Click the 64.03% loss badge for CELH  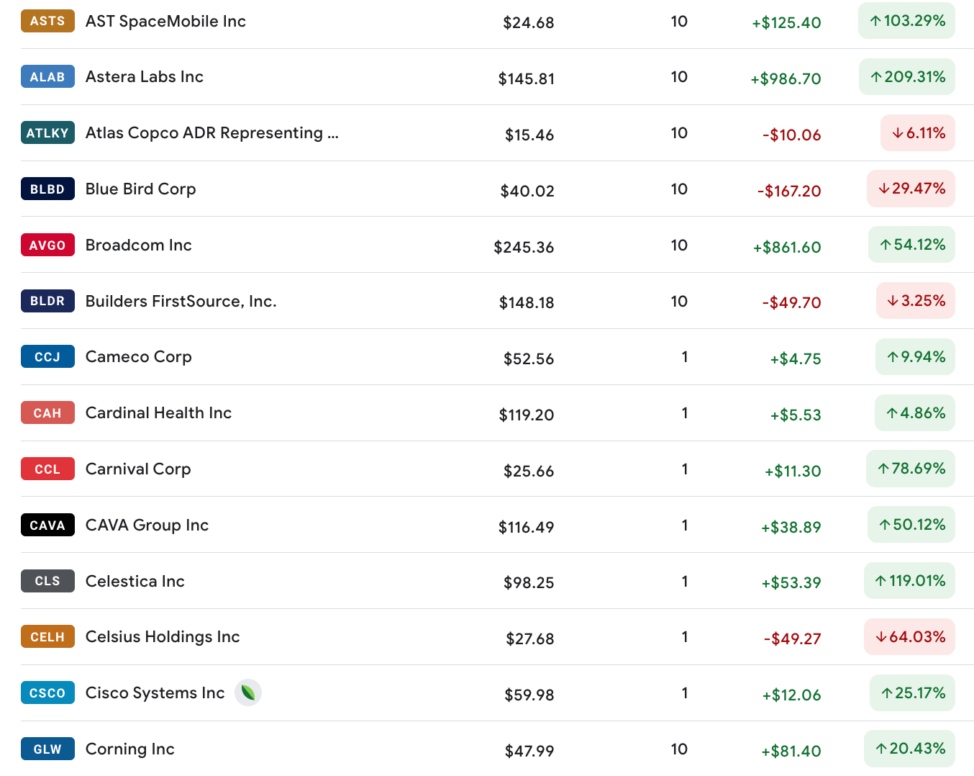[909, 636]
